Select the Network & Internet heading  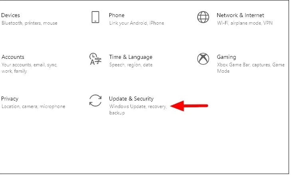pyautogui.click(x=240, y=15)
